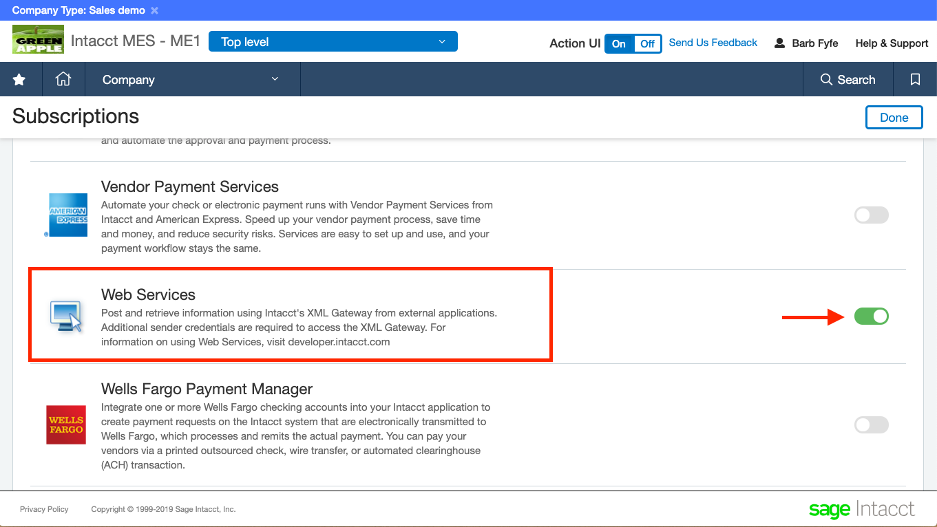937x527 pixels.
Task: Click the Barb Fyfe user name
Action: click(x=815, y=43)
